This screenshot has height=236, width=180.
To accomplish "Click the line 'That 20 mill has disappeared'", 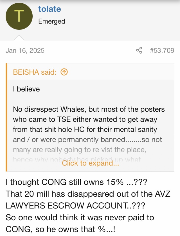I will (x=88, y=194).
